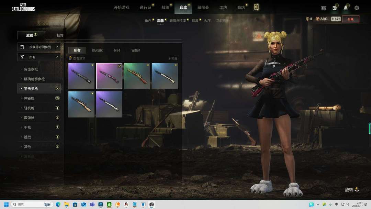Click the rotate (旋转) mouse icon
371x209 pixels.
(x=357, y=190)
